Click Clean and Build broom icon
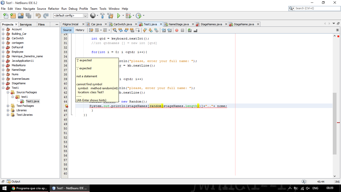The height and width of the screenshot is (192, 341). click(x=110, y=16)
